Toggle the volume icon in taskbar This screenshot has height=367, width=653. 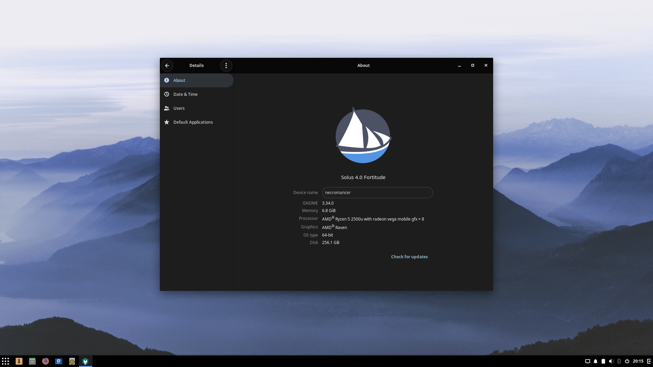point(610,361)
